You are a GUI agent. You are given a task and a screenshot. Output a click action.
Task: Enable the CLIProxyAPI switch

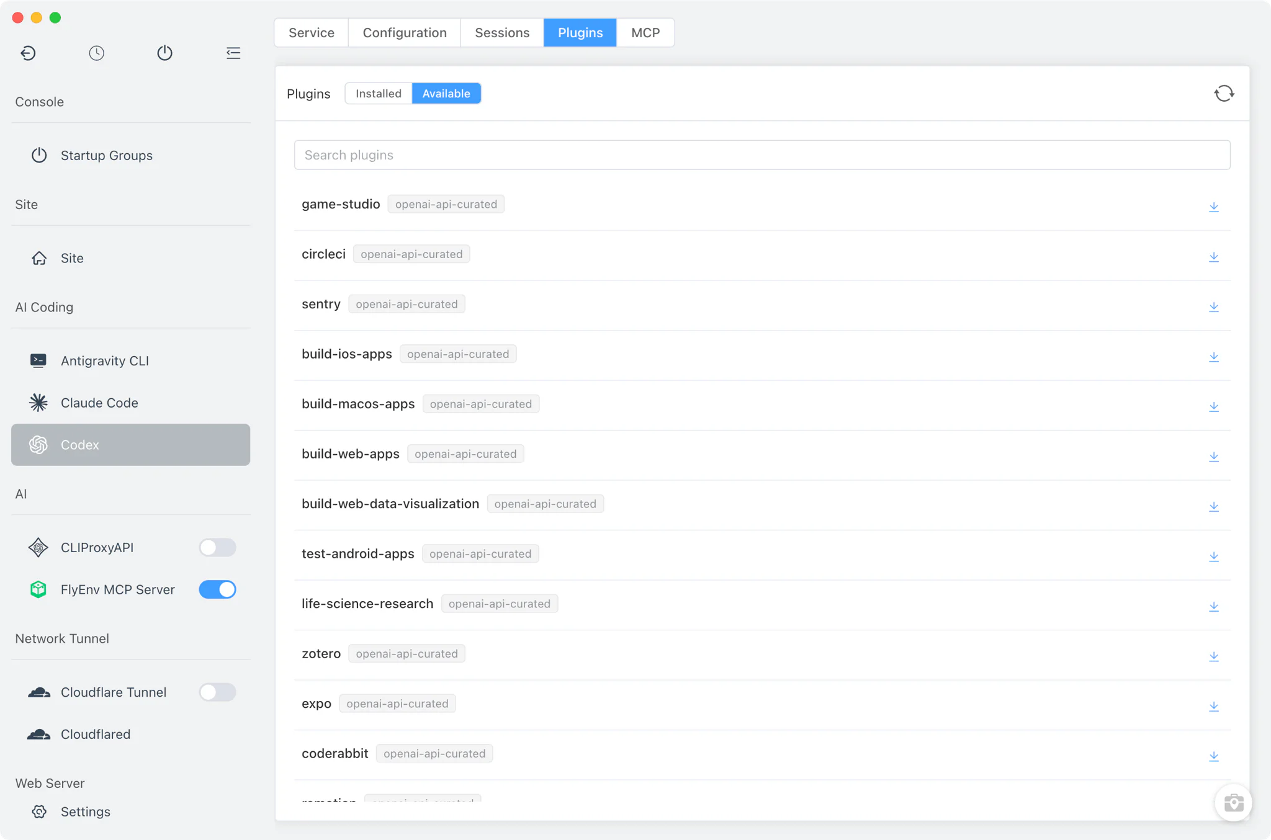point(217,547)
